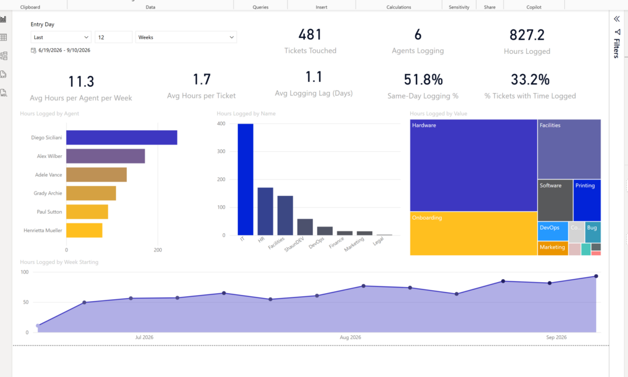Open Model view from left sidebar
Screen dimensions: 628x377
pos(4,56)
